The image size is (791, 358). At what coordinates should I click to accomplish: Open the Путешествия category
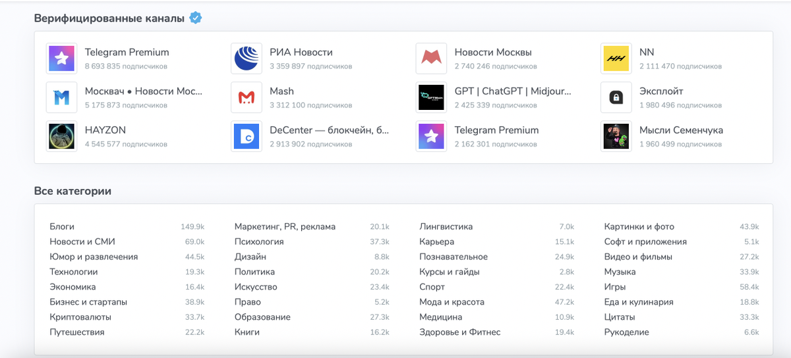pyautogui.click(x=77, y=332)
